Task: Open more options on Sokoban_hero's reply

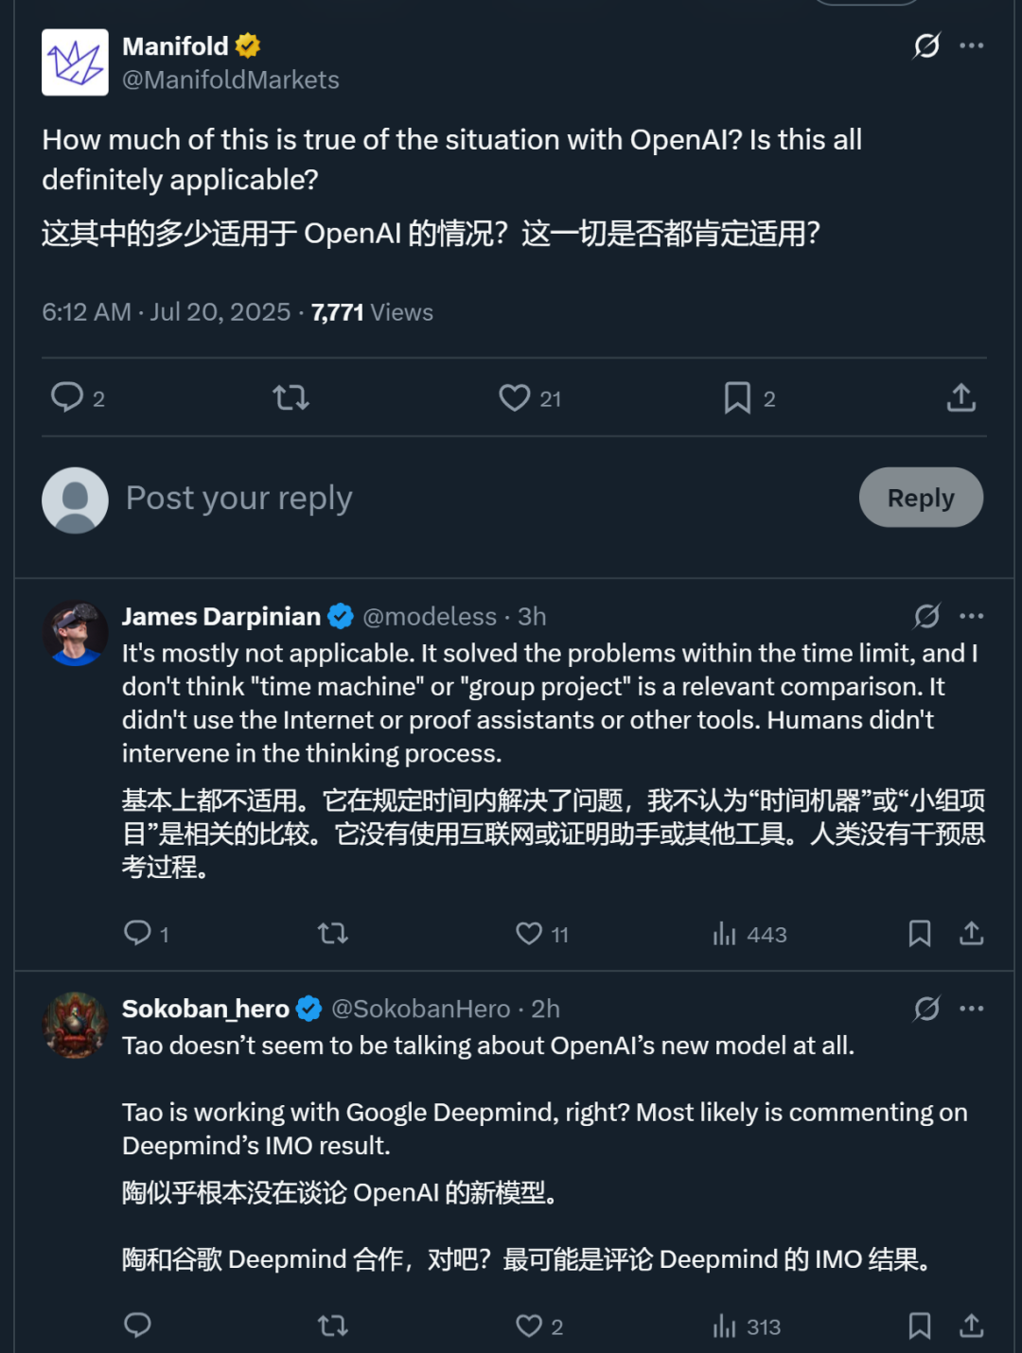Action: pyautogui.click(x=972, y=1009)
